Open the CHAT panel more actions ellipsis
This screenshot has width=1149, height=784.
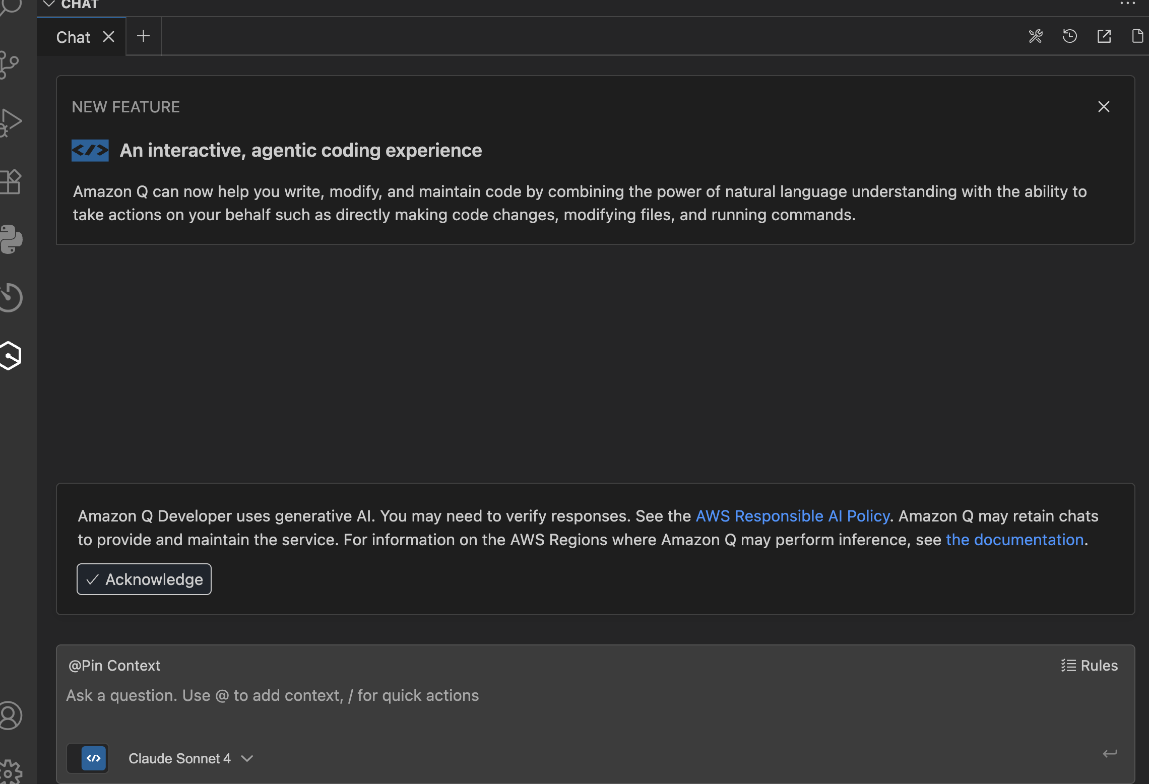pos(1127,4)
